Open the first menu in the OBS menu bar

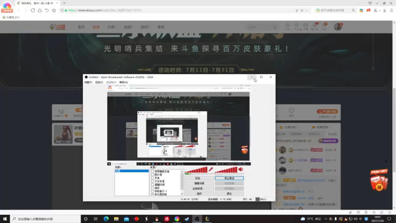tap(88, 82)
